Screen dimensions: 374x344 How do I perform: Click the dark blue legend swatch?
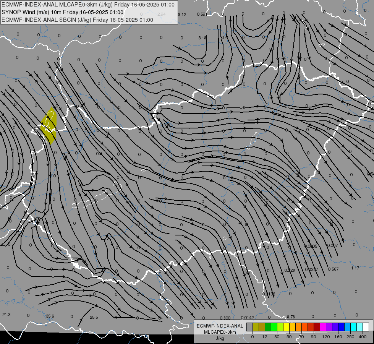click(341, 327)
